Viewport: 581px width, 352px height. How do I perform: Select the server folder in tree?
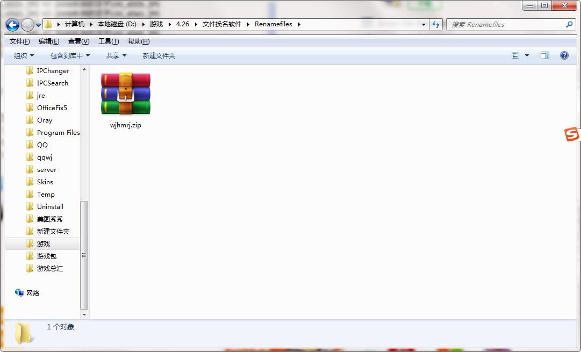pos(47,170)
